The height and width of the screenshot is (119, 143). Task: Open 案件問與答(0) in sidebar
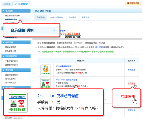click(11, 83)
